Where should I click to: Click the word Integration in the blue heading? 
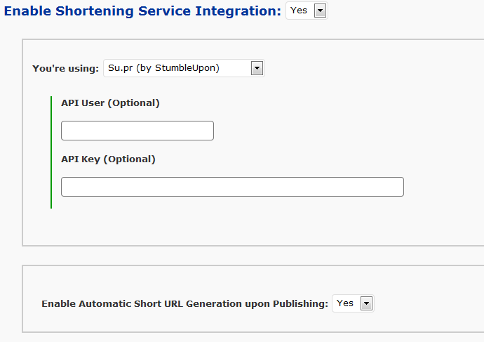[238, 11]
